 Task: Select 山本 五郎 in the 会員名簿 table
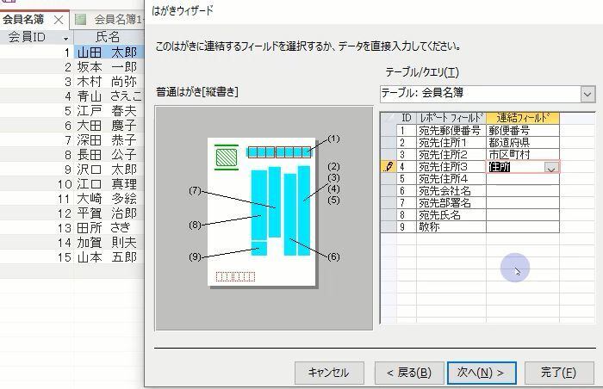tap(109, 256)
